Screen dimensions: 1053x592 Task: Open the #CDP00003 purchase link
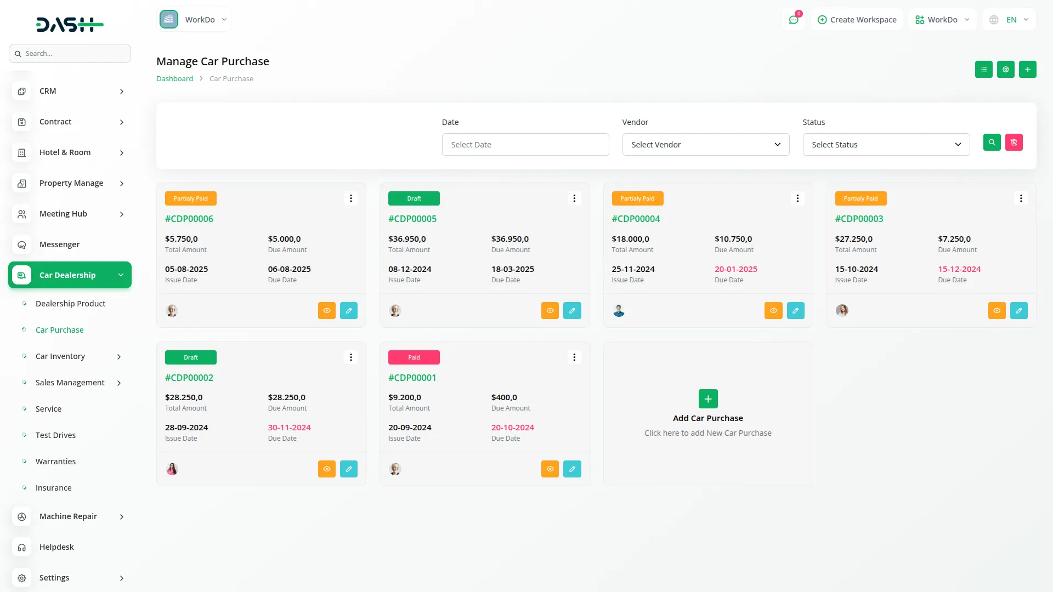coord(859,219)
